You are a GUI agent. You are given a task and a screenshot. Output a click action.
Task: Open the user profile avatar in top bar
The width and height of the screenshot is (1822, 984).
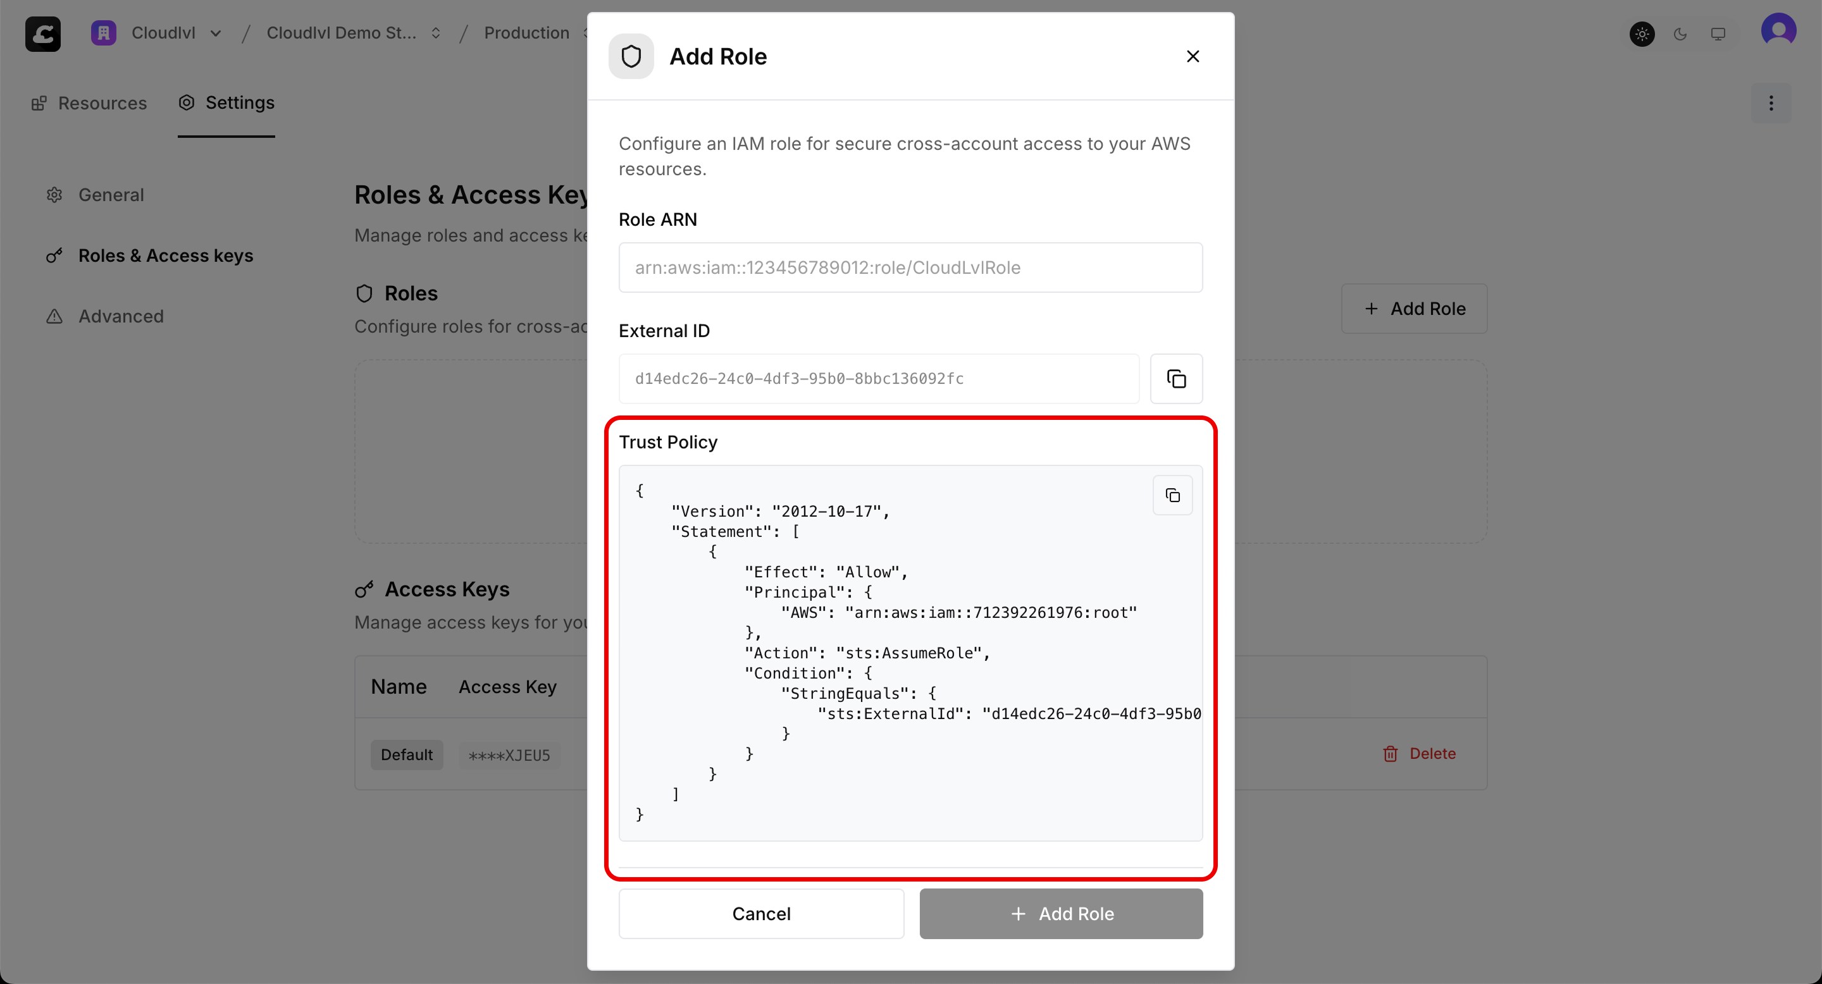tap(1779, 30)
